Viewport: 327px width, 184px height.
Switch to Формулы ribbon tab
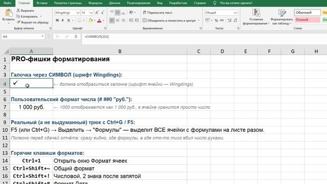pyautogui.click(x=95, y=3)
